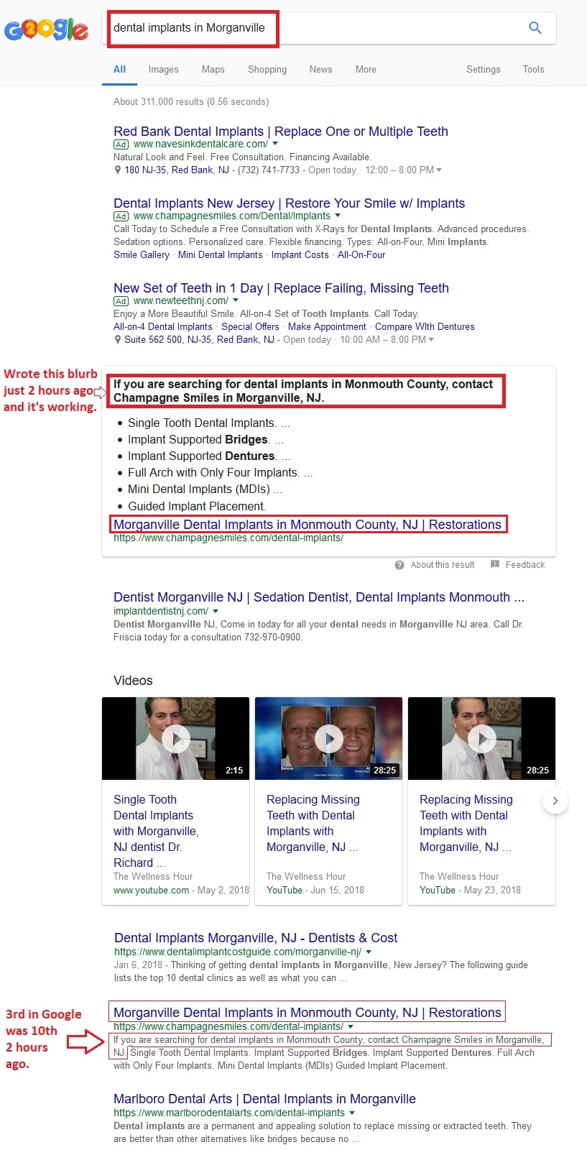Open the More search menu
This screenshot has width=587, height=1150.
366,70
